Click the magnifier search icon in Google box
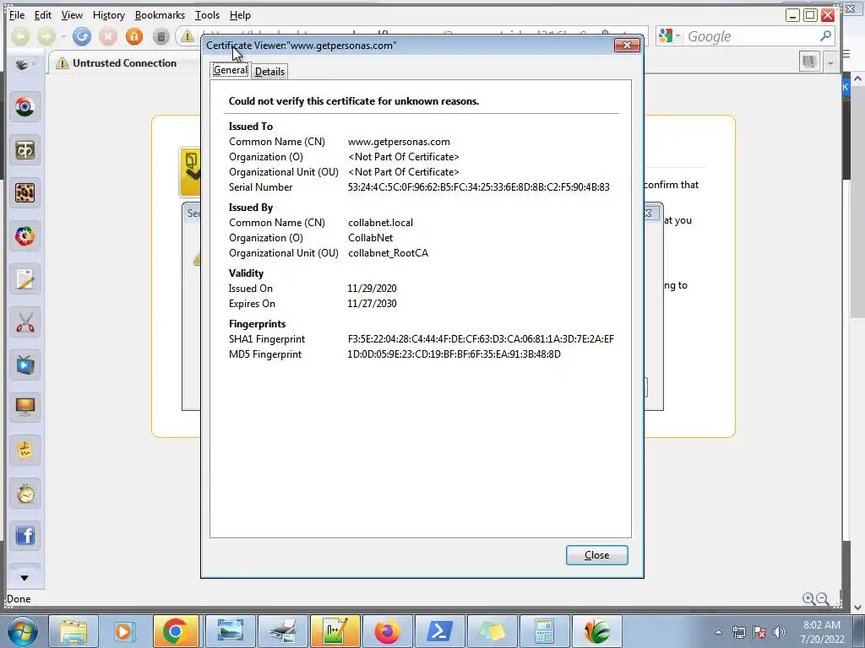This screenshot has width=865, height=648. [x=825, y=36]
